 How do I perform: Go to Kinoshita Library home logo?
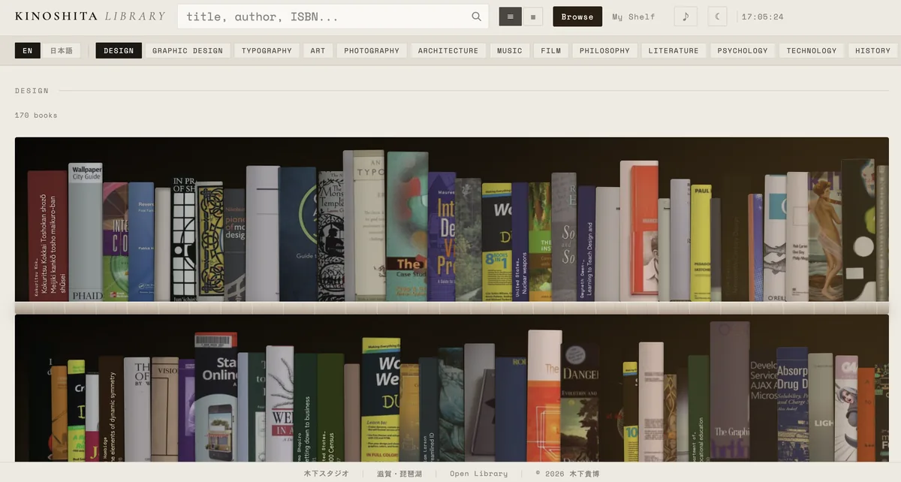tap(90, 16)
